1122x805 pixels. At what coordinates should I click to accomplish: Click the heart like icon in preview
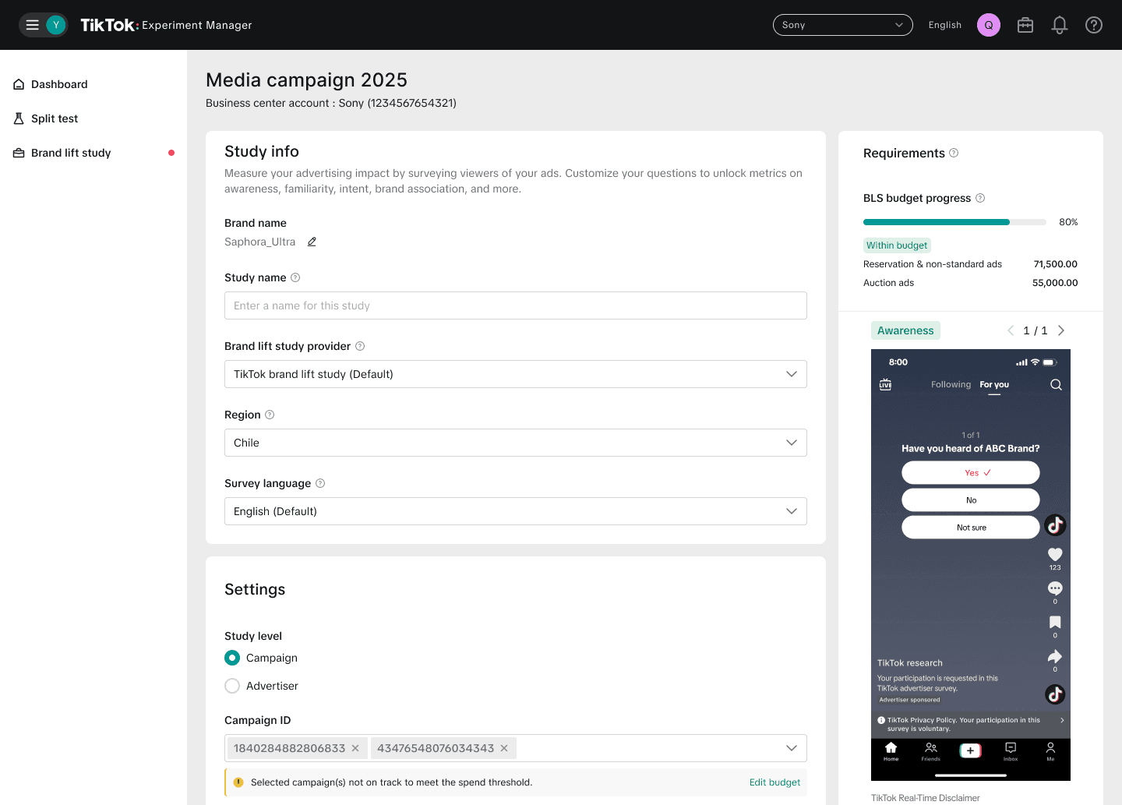1055,554
